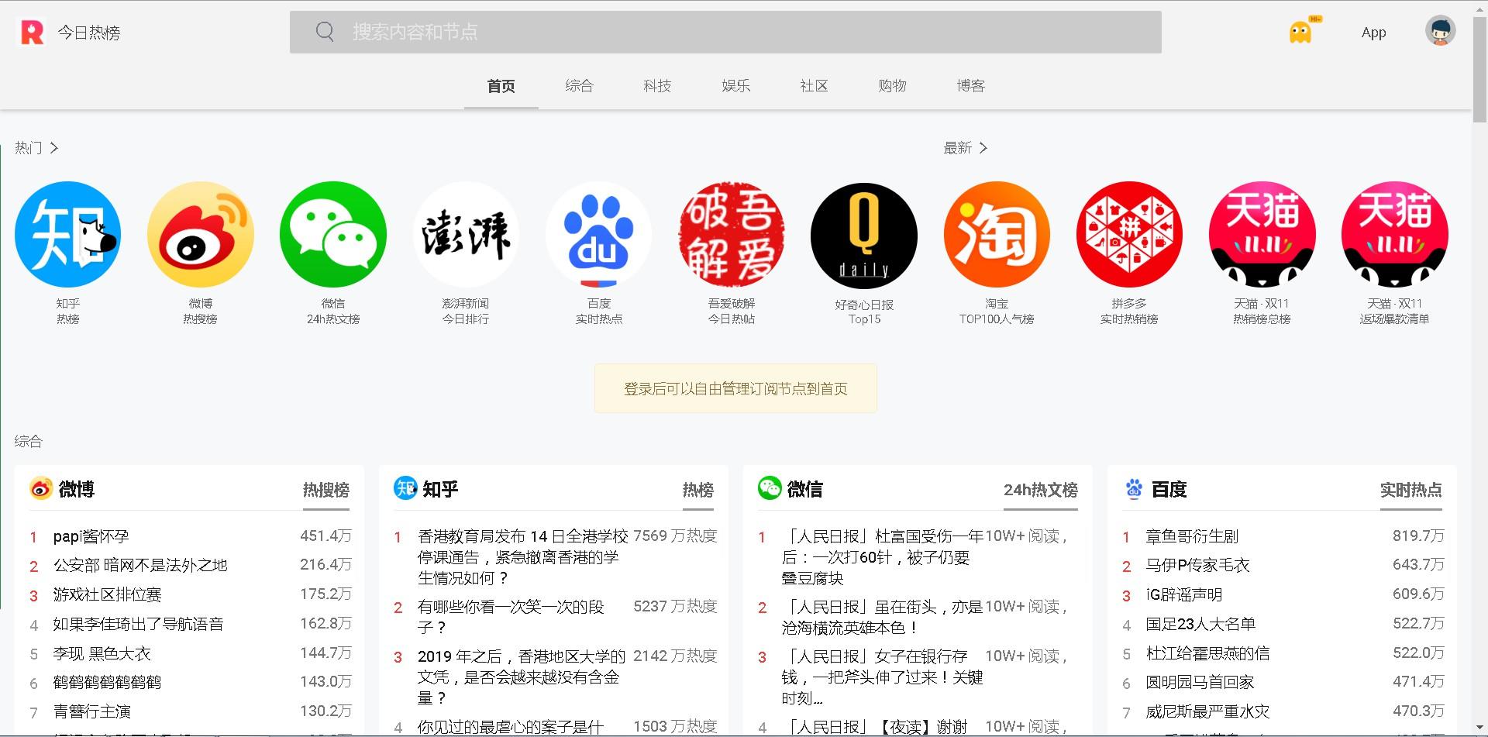Open Baidu 百度 实时热点 round icon
Viewport: 1488px width, 737px height.
tap(598, 235)
